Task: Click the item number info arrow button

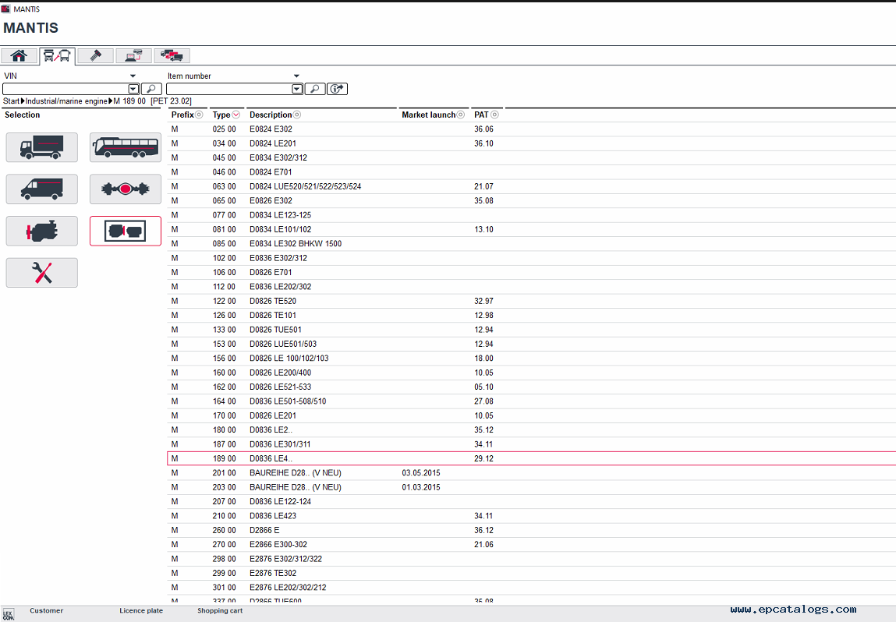Action: [x=337, y=89]
